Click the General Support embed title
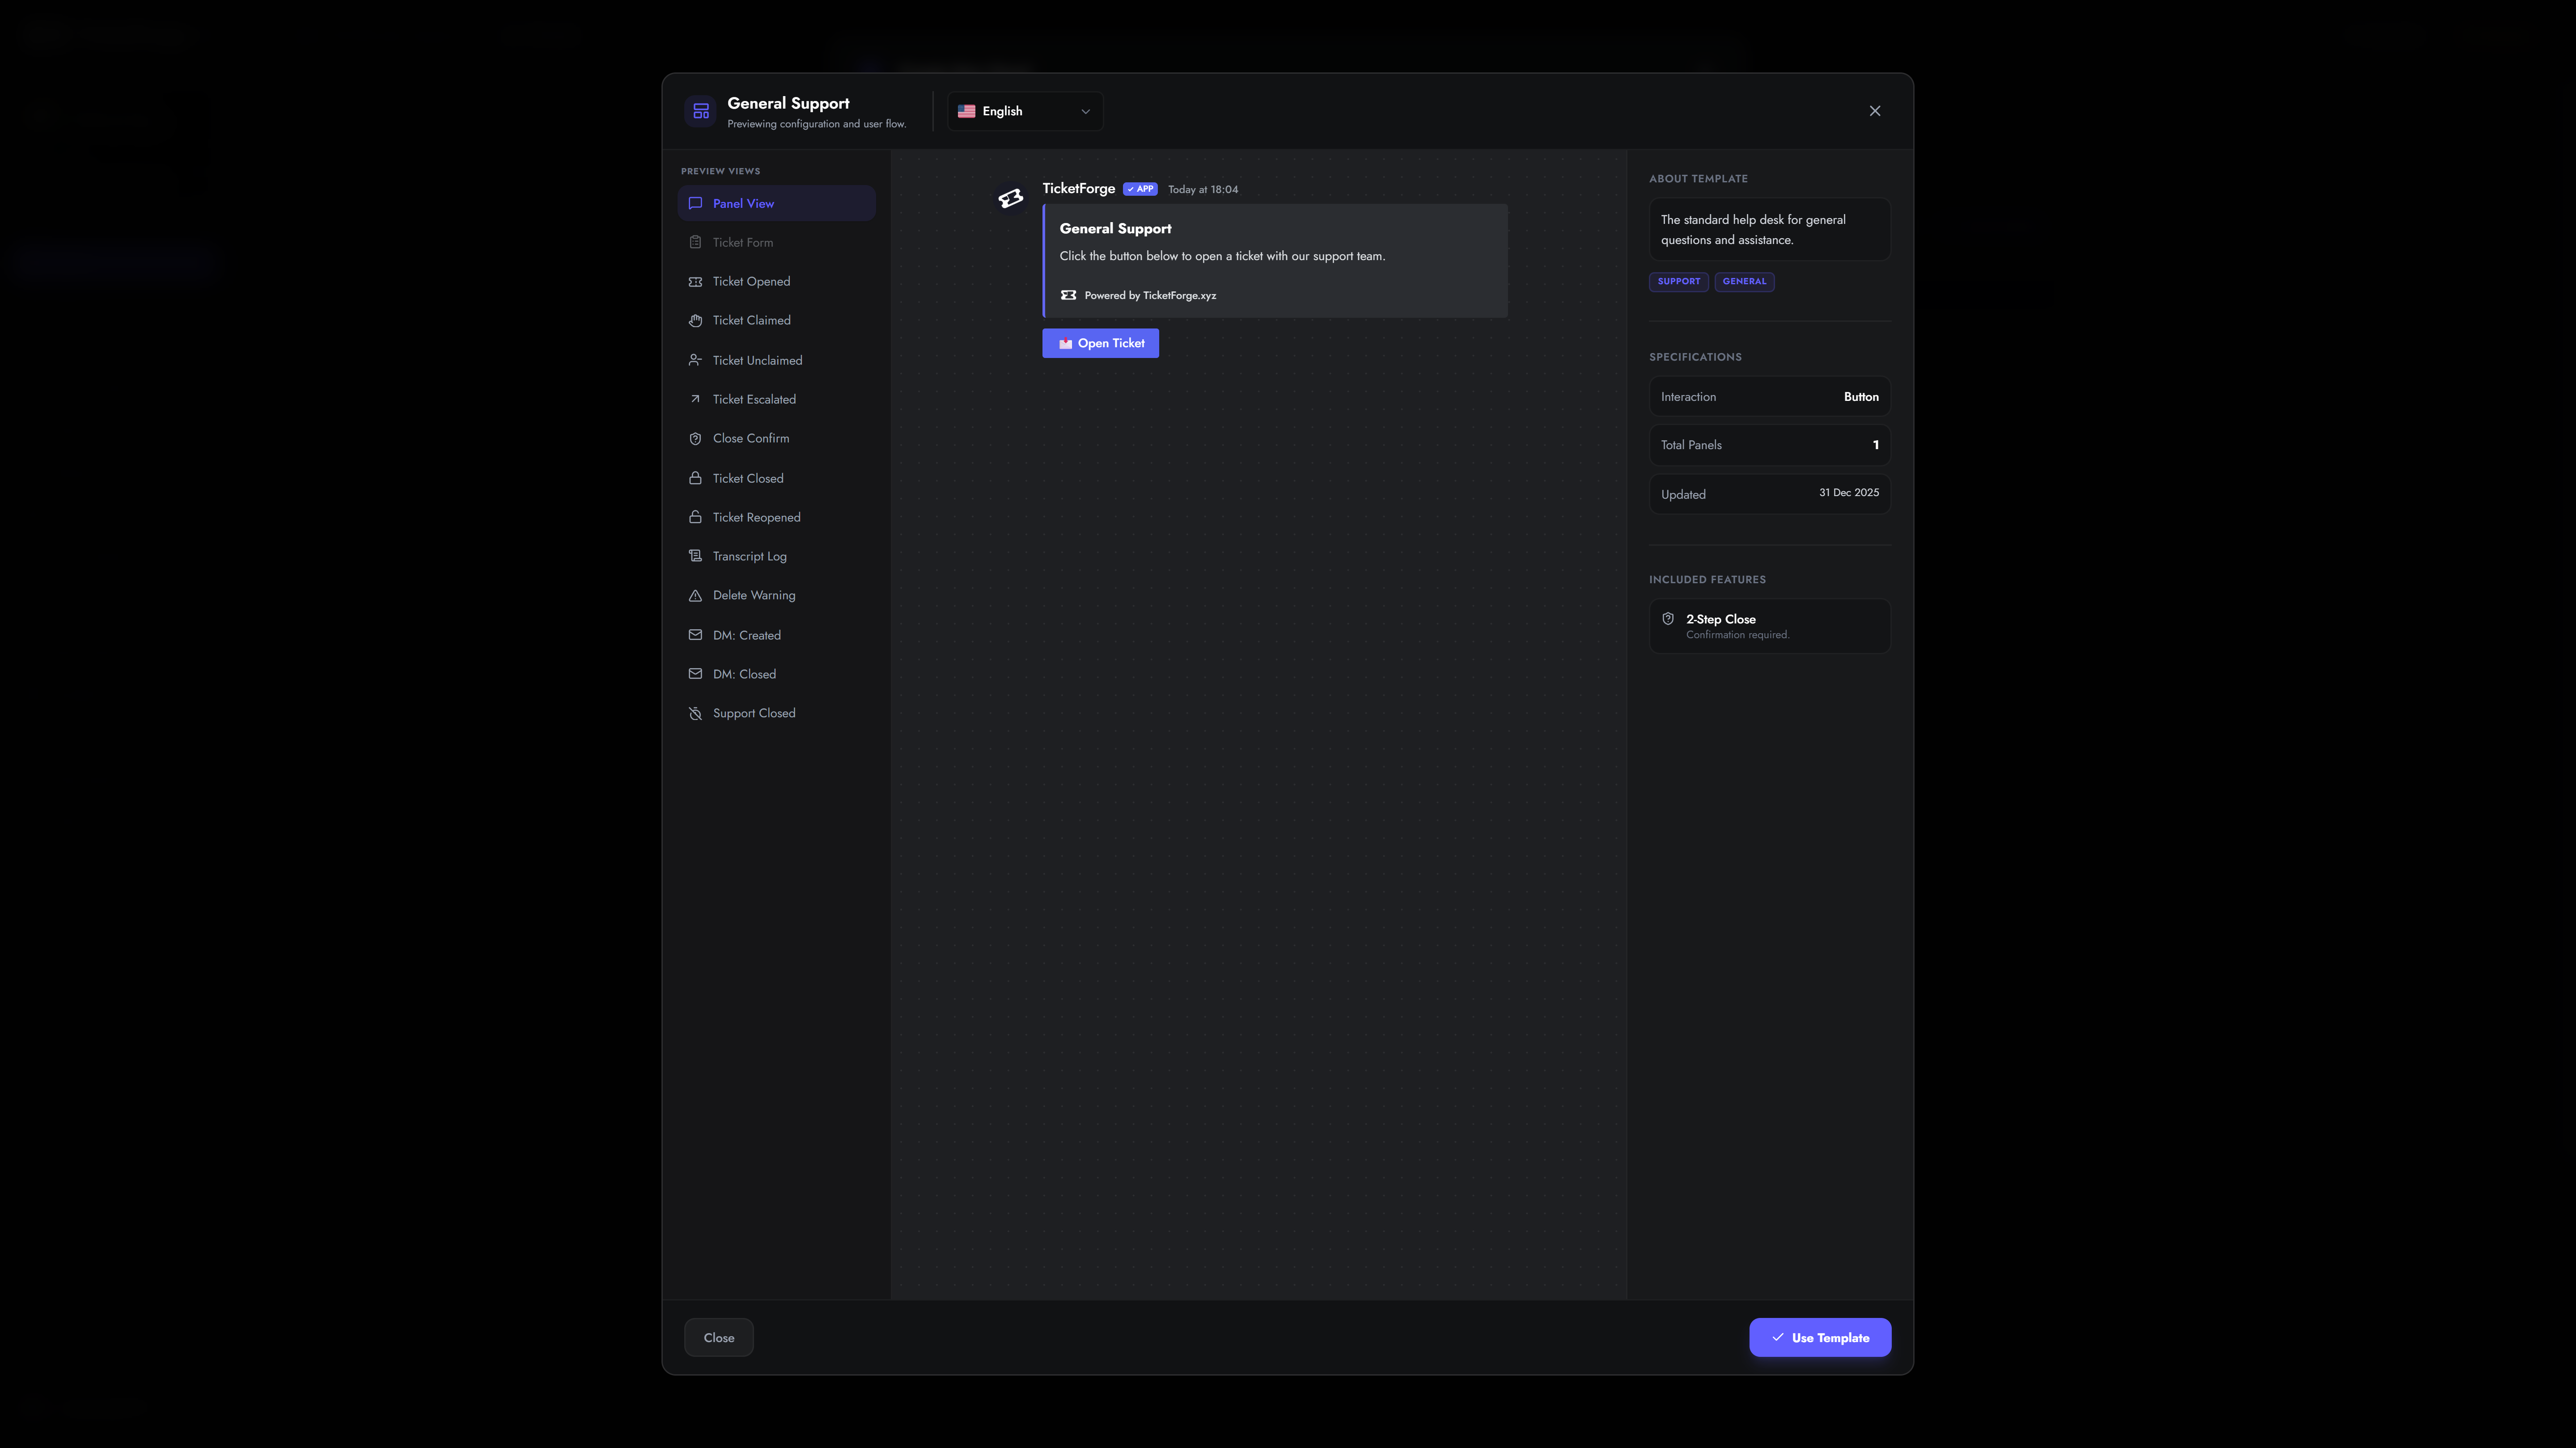Viewport: 2576px width, 1448px height. (1115, 228)
